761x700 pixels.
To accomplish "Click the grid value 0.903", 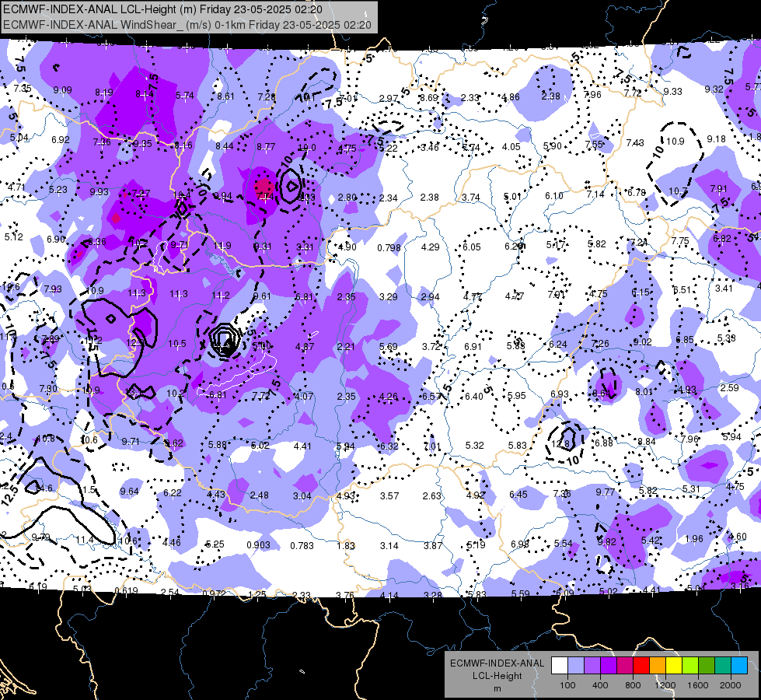I will (258, 545).
